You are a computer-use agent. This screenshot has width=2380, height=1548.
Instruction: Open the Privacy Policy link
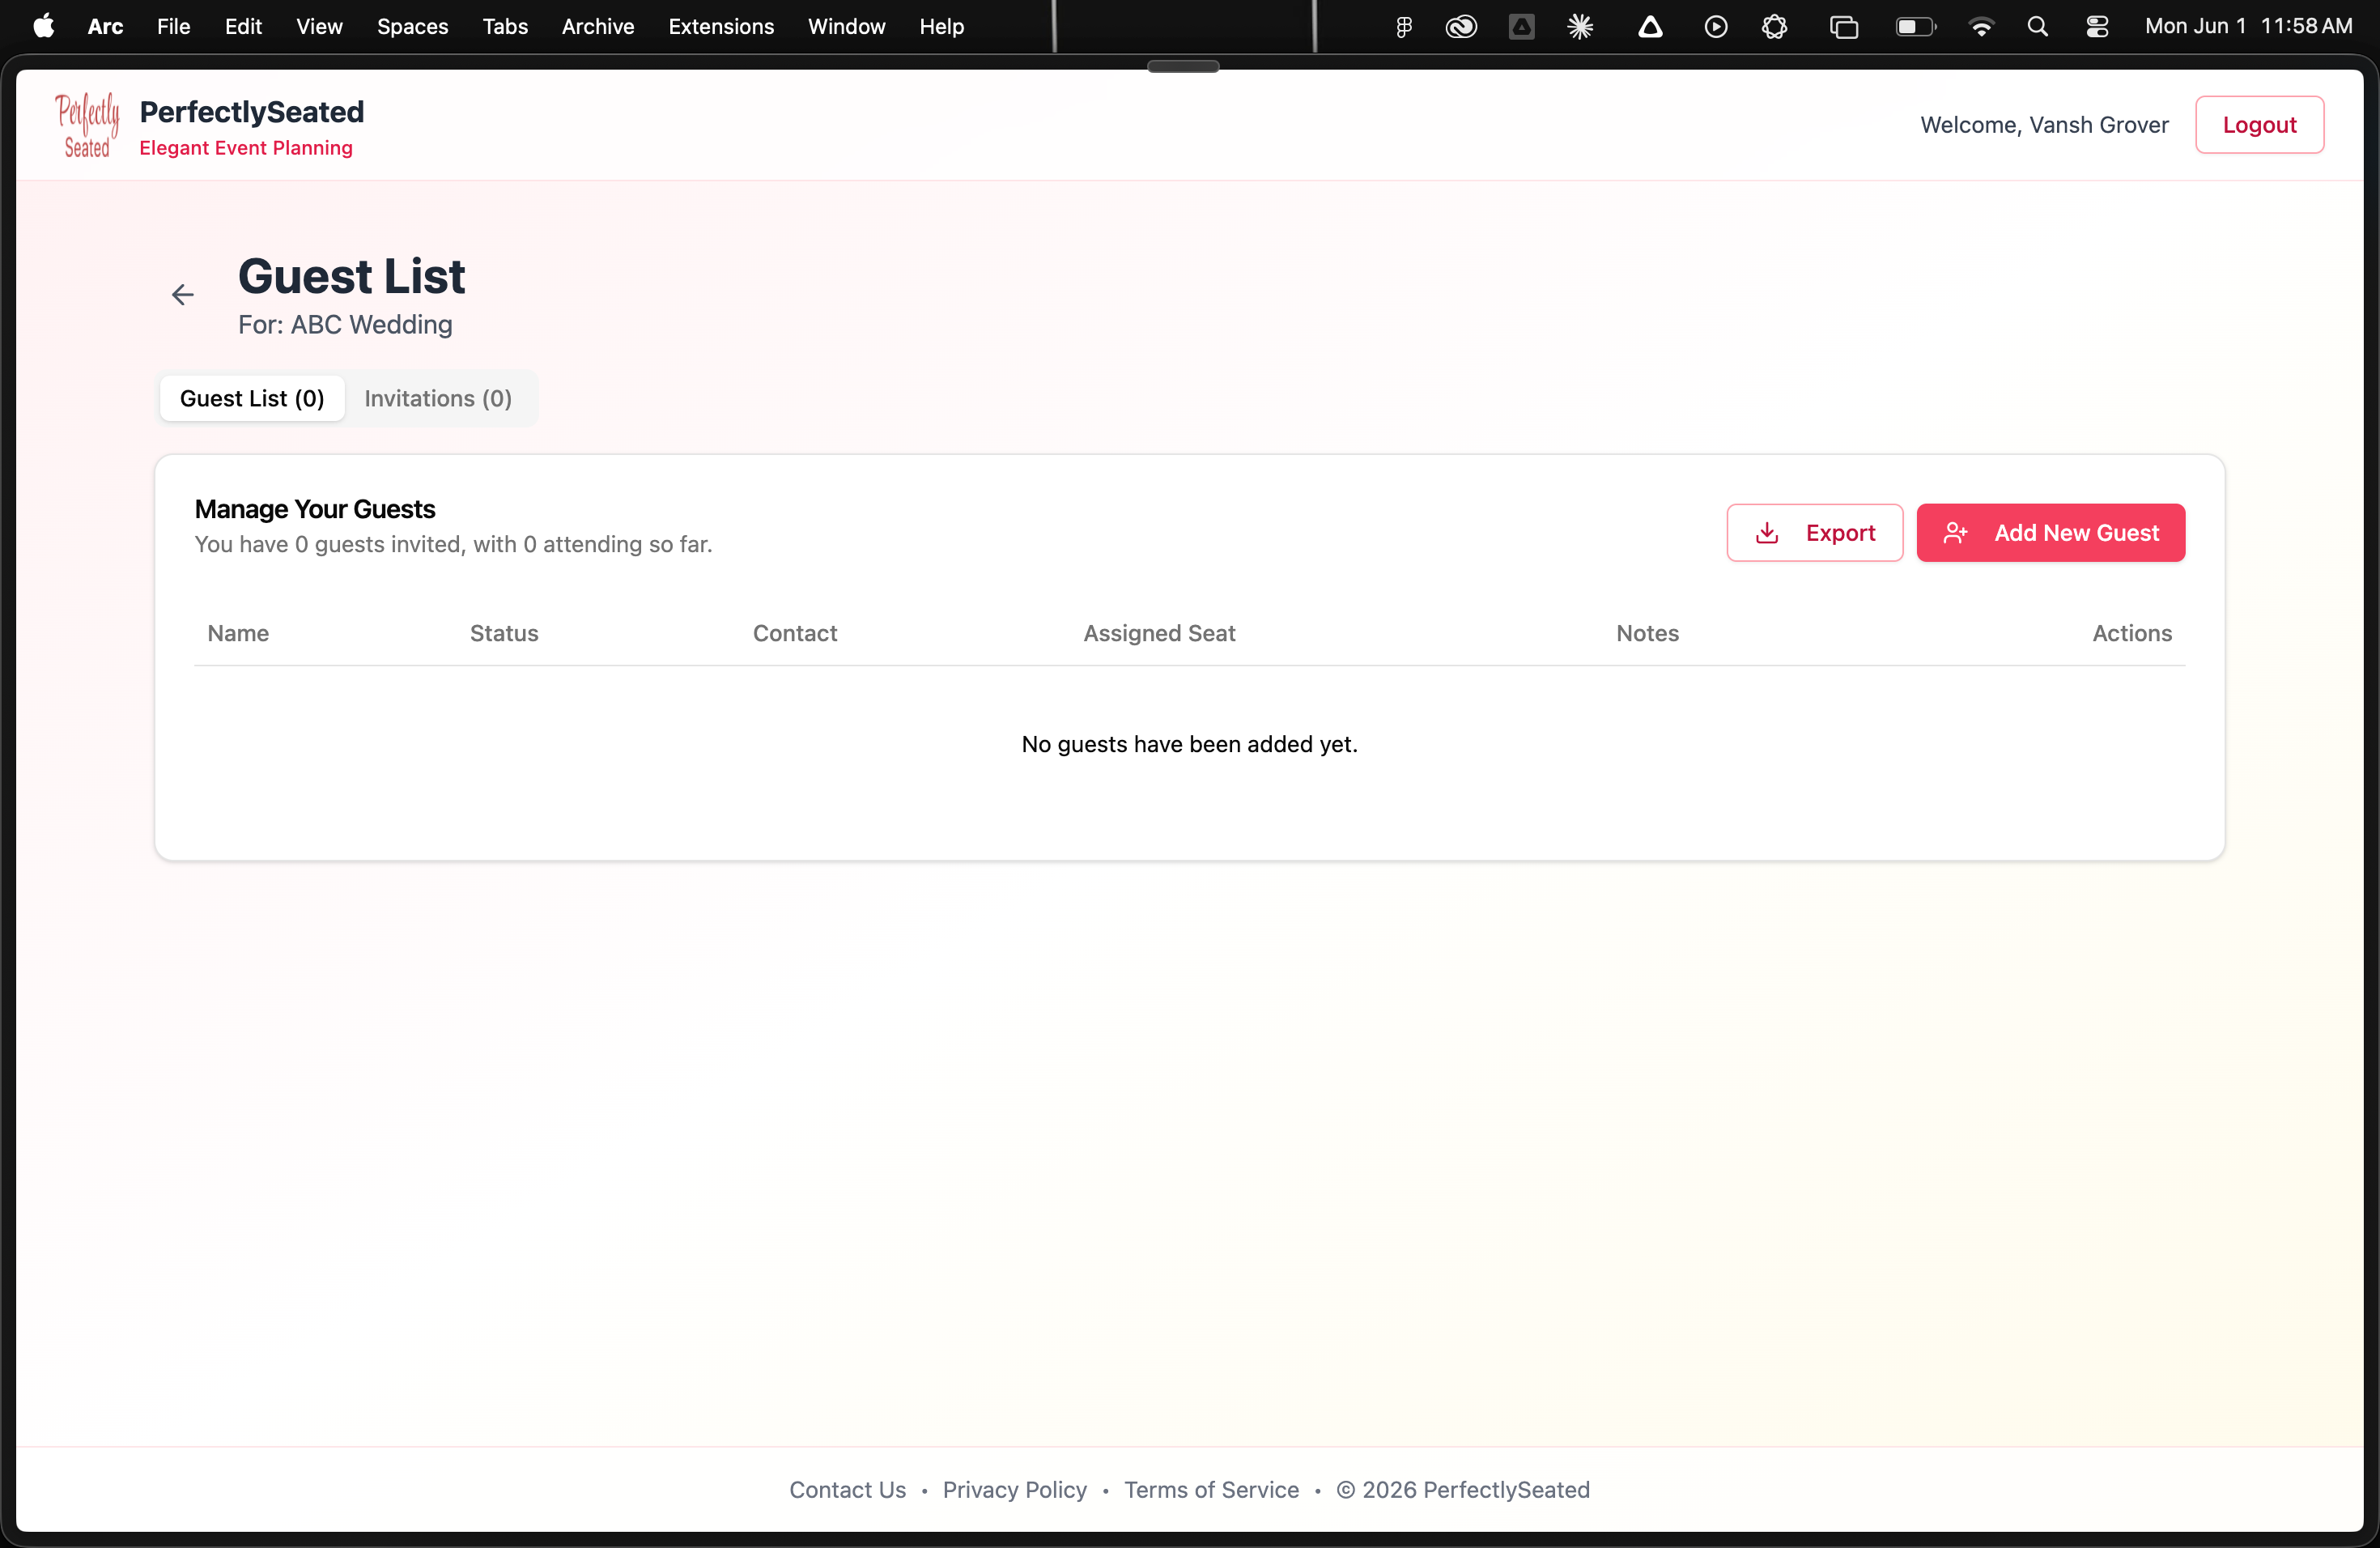(x=1015, y=1490)
